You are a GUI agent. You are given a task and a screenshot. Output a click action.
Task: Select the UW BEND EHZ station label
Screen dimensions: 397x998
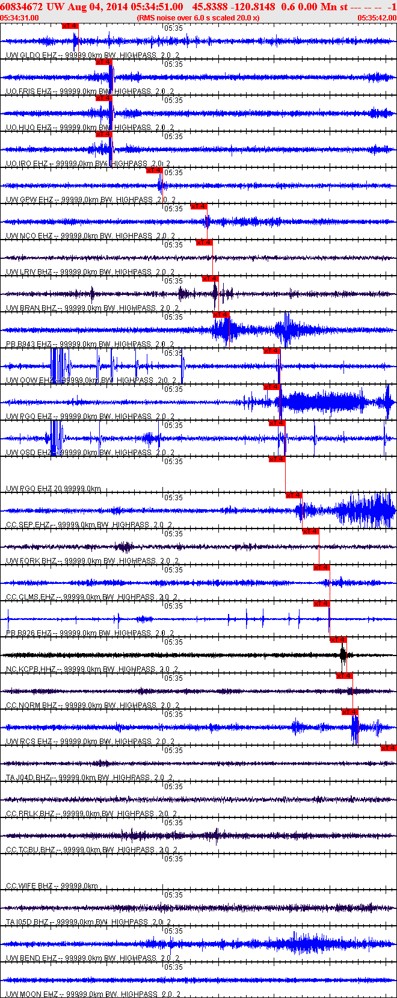[x=93, y=958]
